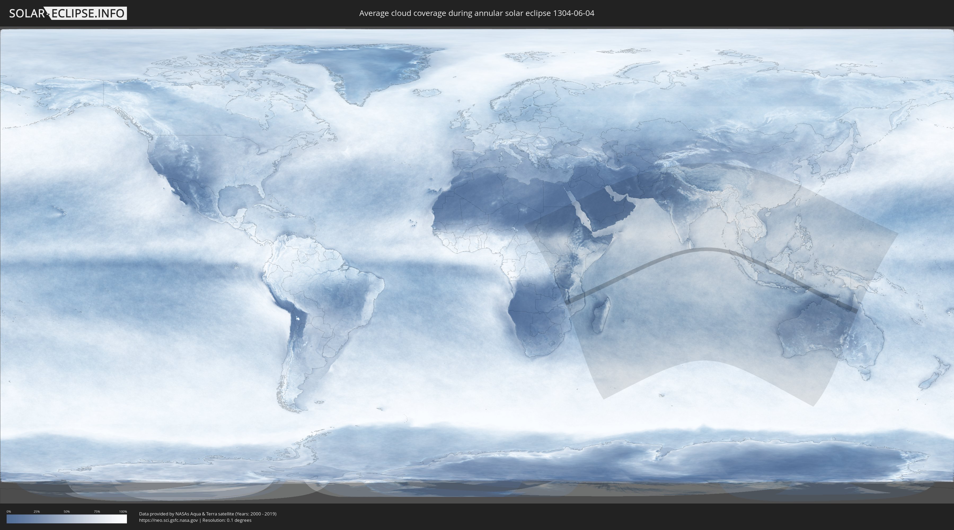Click the Arabian Peninsula on the map
954x530 pixels.
coord(604,207)
